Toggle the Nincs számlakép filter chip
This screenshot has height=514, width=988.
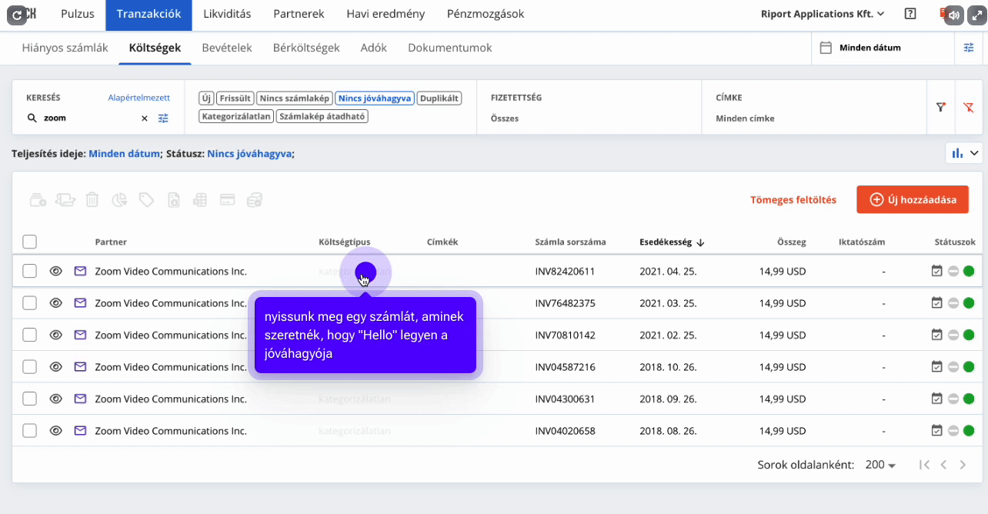coord(295,98)
